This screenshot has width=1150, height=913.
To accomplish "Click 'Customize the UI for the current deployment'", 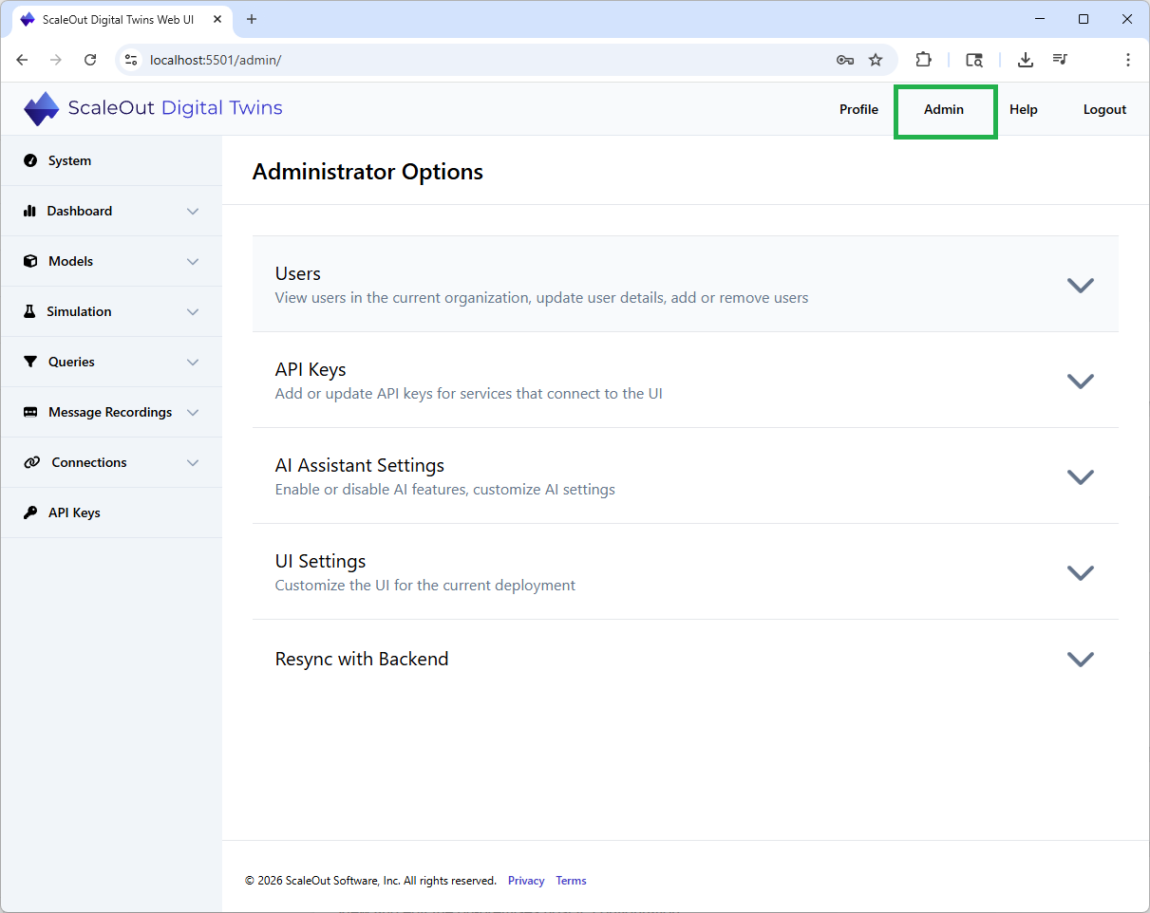I will (425, 585).
